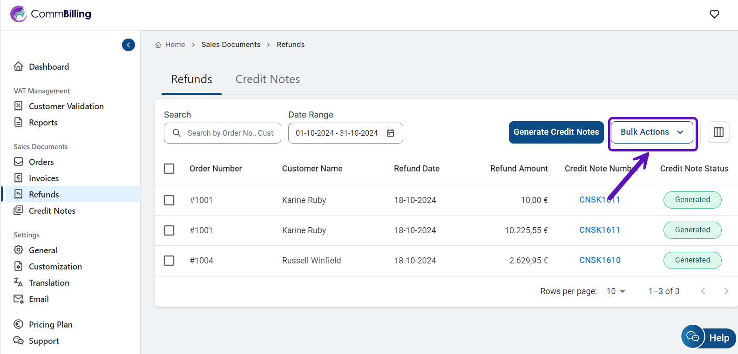The image size is (738, 354).
Task: Click the Generate Credit Notes button
Action: [556, 132]
